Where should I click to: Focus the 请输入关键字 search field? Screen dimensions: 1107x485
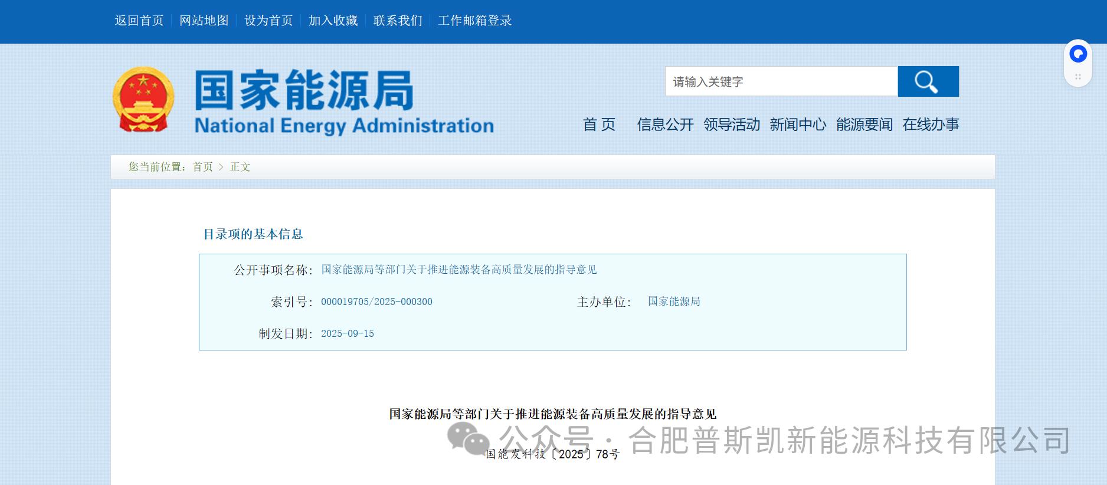780,81
